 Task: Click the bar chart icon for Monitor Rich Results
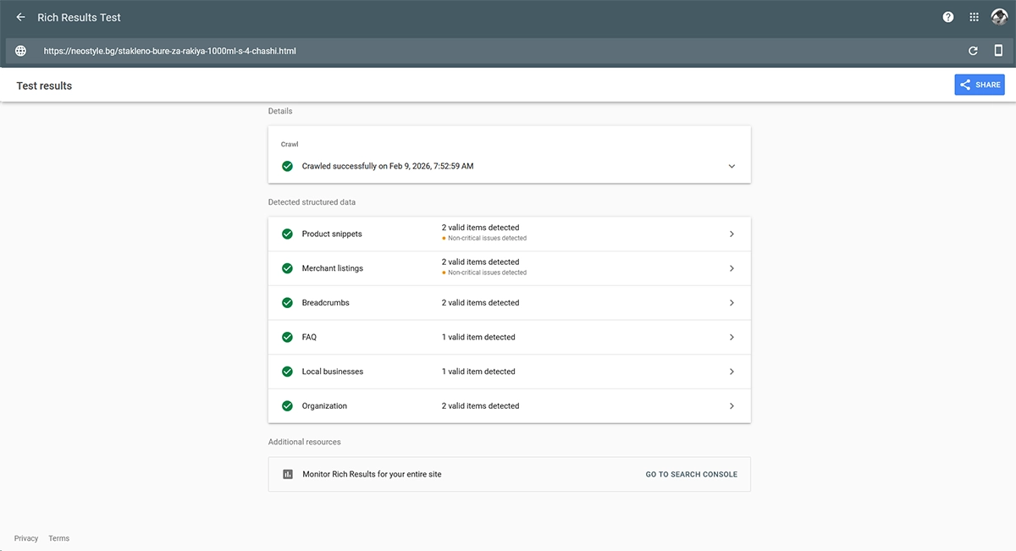tap(287, 474)
